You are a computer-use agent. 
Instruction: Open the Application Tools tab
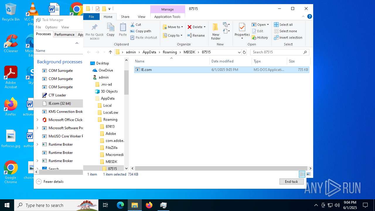[167, 17]
